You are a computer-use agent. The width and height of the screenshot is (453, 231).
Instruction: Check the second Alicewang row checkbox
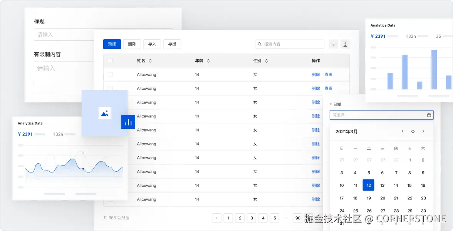[110, 88]
